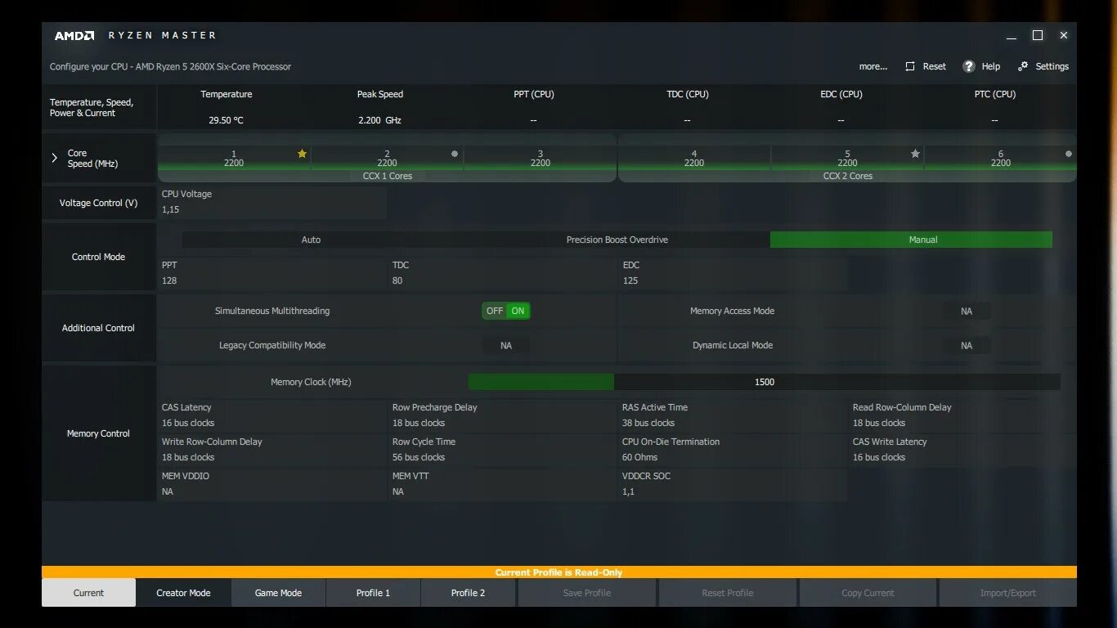This screenshot has width=1117, height=628.
Task: Adjust the Memory Clock slider bar
Action: 765,382
